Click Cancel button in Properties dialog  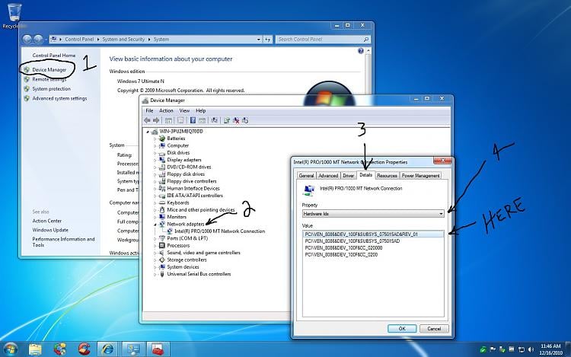click(434, 329)
